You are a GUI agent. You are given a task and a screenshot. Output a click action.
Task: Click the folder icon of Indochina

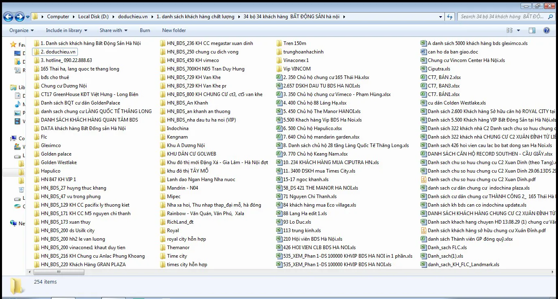tap(163, 128)
